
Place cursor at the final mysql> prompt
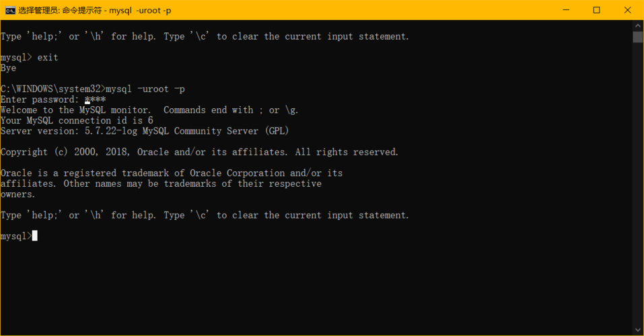pyautogui.click(x=34, y=236)
